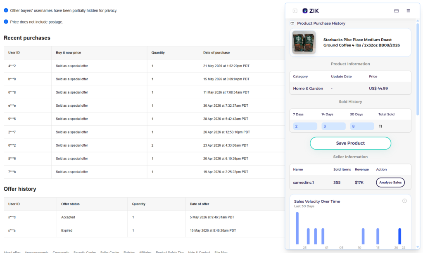Click the ZIK panel scrollbar up arrow
This screenshot has height=253, width=423.
(x=418, y=21)
